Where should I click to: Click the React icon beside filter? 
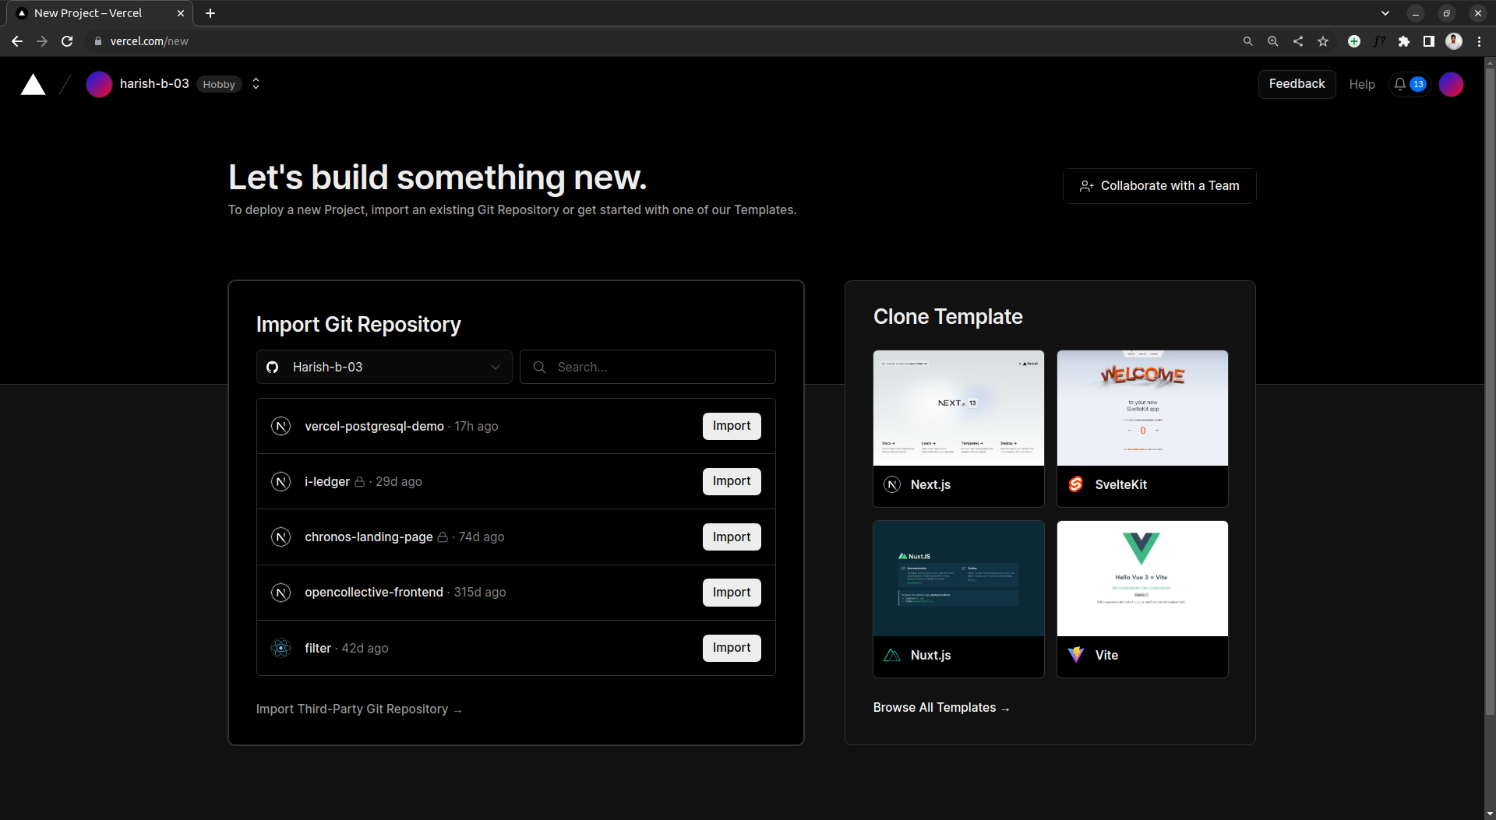coord(280,648)
